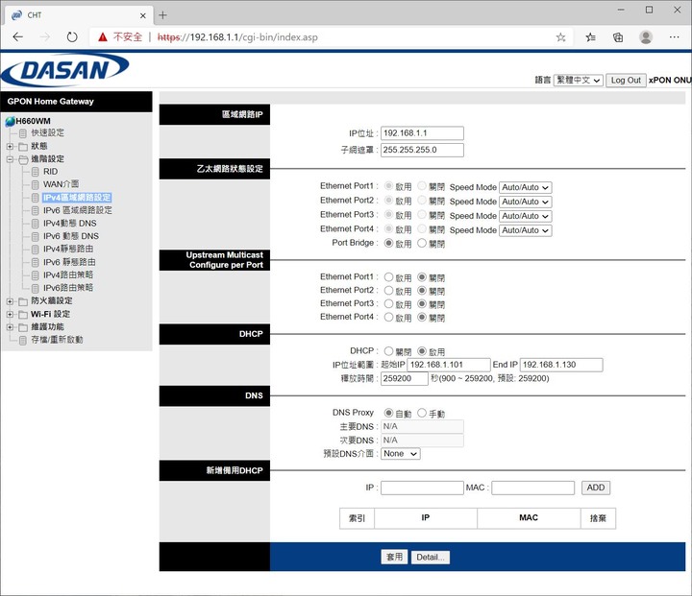This screenshot has width=692, height=596.
Task: Click the End IP 192.168.1.130 field
Action: click(561, 365)
